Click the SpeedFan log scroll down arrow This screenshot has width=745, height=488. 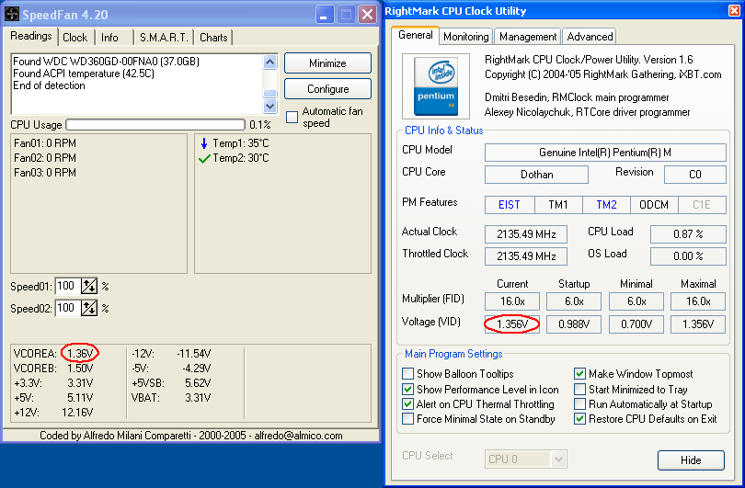tap(269, 106)
